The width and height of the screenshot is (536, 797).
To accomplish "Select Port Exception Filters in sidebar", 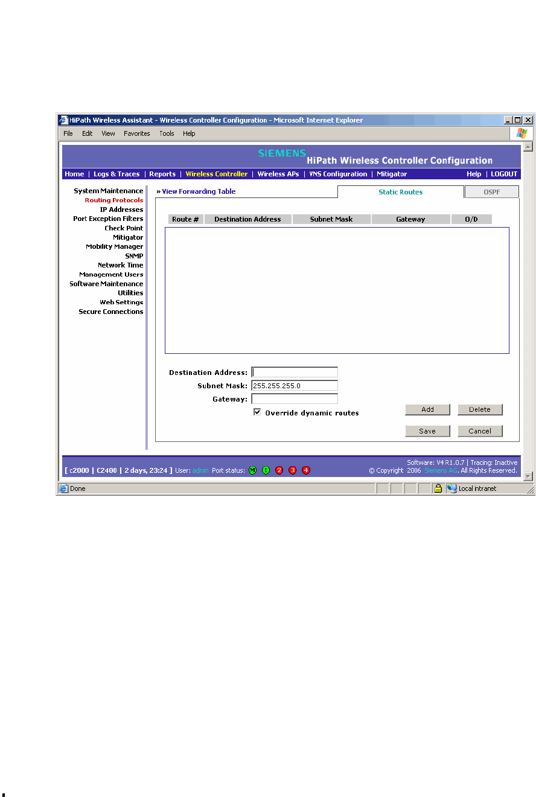I will pos(108,219).
